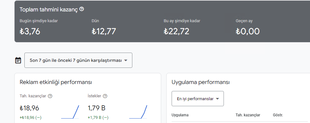Click the Dün earnings value ₺12,77

pyautogui.click(x=104, y=31)
